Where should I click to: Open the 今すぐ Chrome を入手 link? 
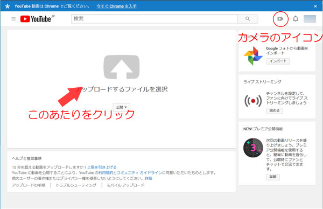tap(116, 6)
